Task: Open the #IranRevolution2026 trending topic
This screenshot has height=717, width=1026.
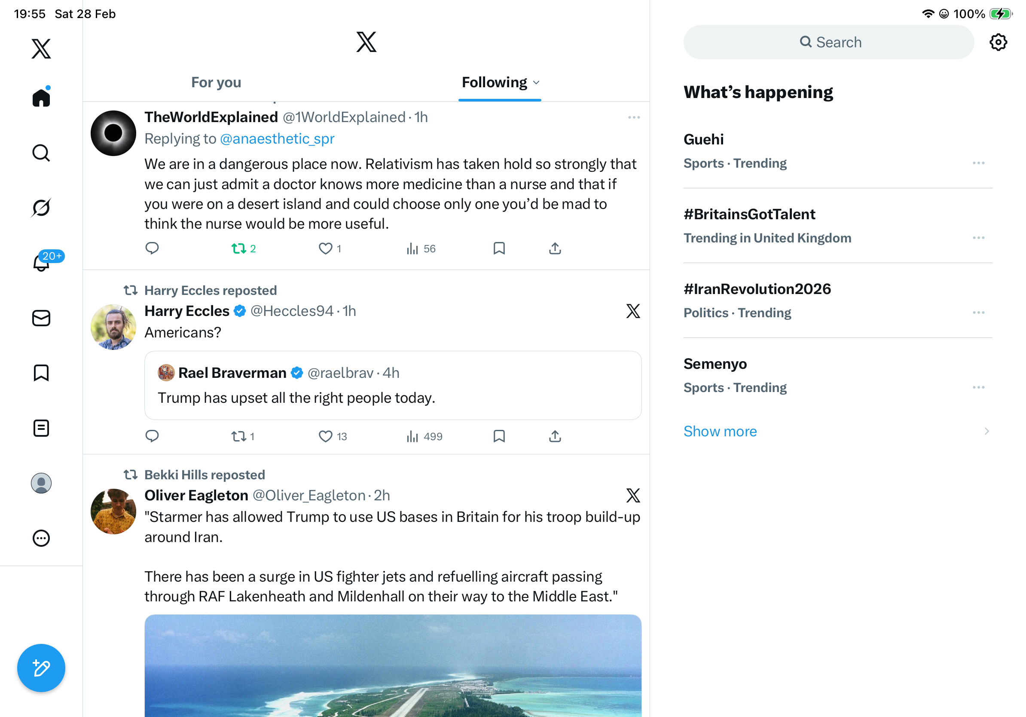Action: click(757, 289)
